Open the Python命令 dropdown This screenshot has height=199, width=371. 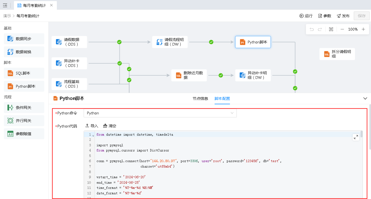(160, 113)
